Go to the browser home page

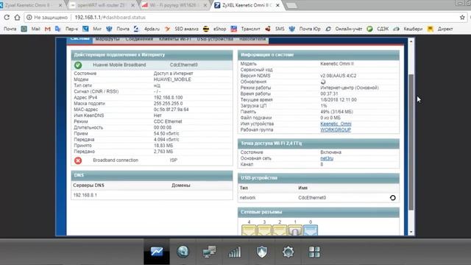(x=18, y=18)
